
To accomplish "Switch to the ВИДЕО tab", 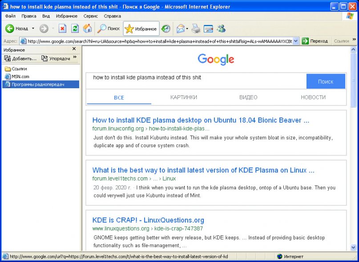I will tap(248, 98).
